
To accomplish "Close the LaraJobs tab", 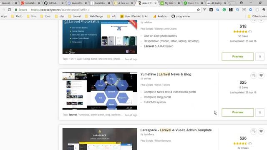I will [x=109, y=3].
